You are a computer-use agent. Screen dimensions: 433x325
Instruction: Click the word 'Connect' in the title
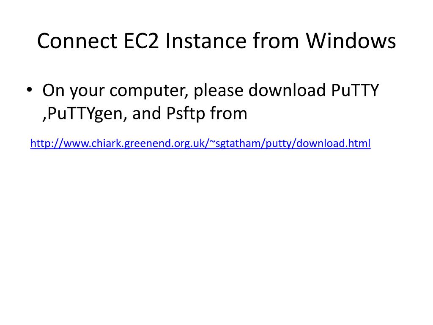tap(77, 41)
